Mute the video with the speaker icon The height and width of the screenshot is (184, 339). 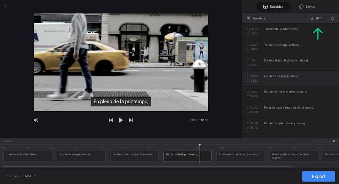pyautogui.click(x=36, y=120)
